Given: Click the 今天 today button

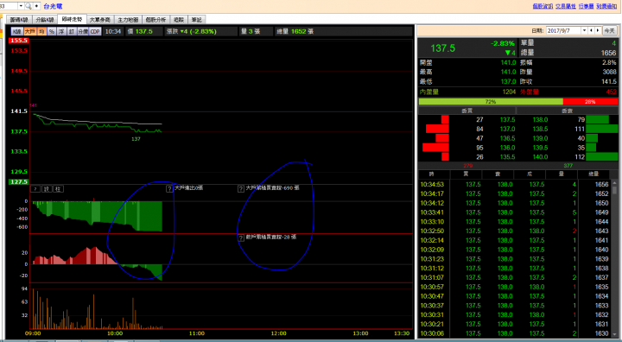Looking at the screenshot, I should [609, 30].
